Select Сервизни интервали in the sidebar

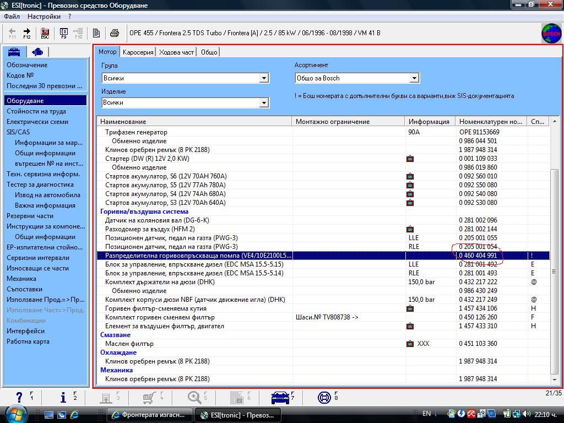tap(38, 258)
